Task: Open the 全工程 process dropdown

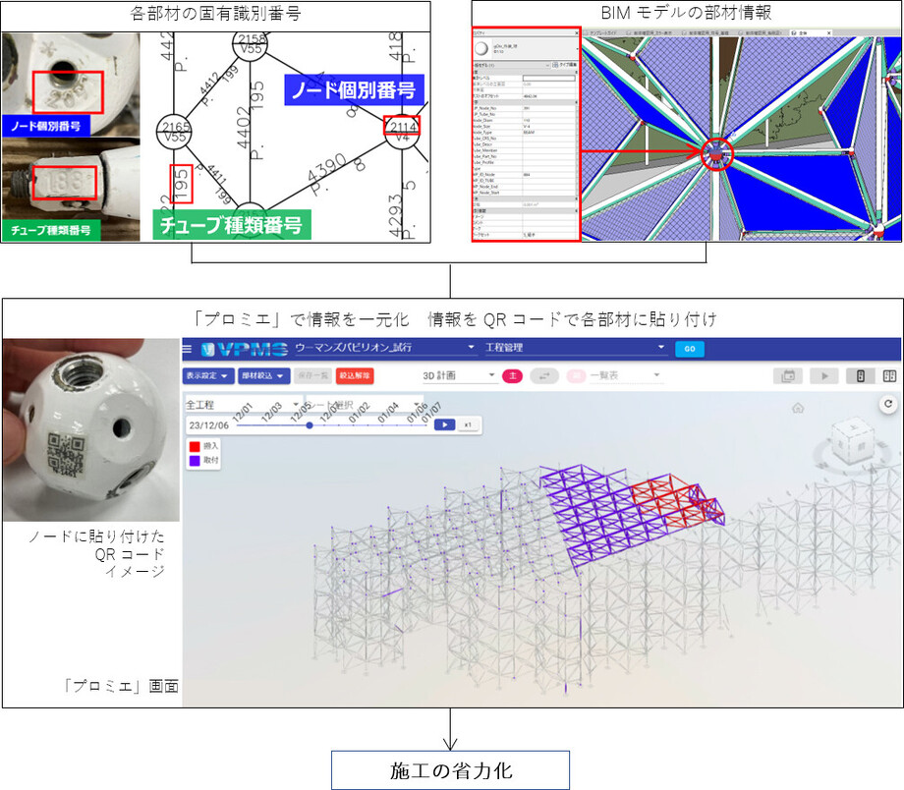Action: 243,405
